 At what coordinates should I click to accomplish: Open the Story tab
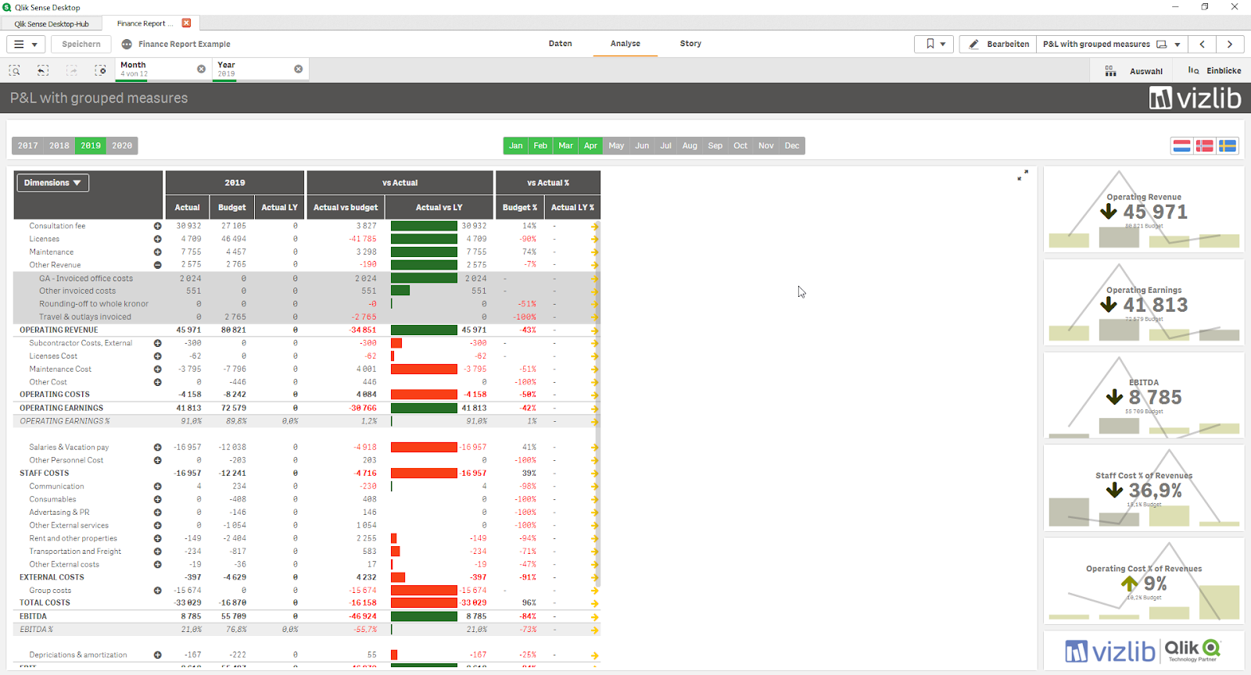690,44
